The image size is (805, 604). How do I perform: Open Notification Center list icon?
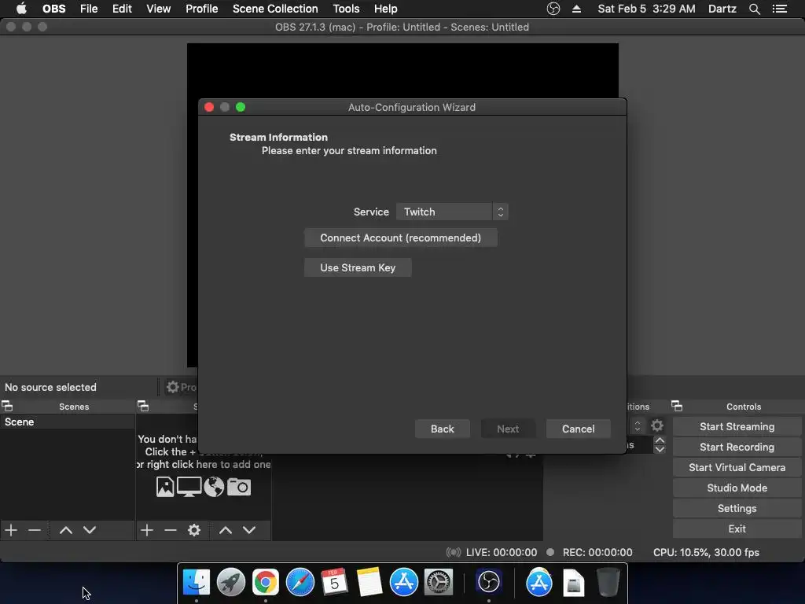pos(780,9)
